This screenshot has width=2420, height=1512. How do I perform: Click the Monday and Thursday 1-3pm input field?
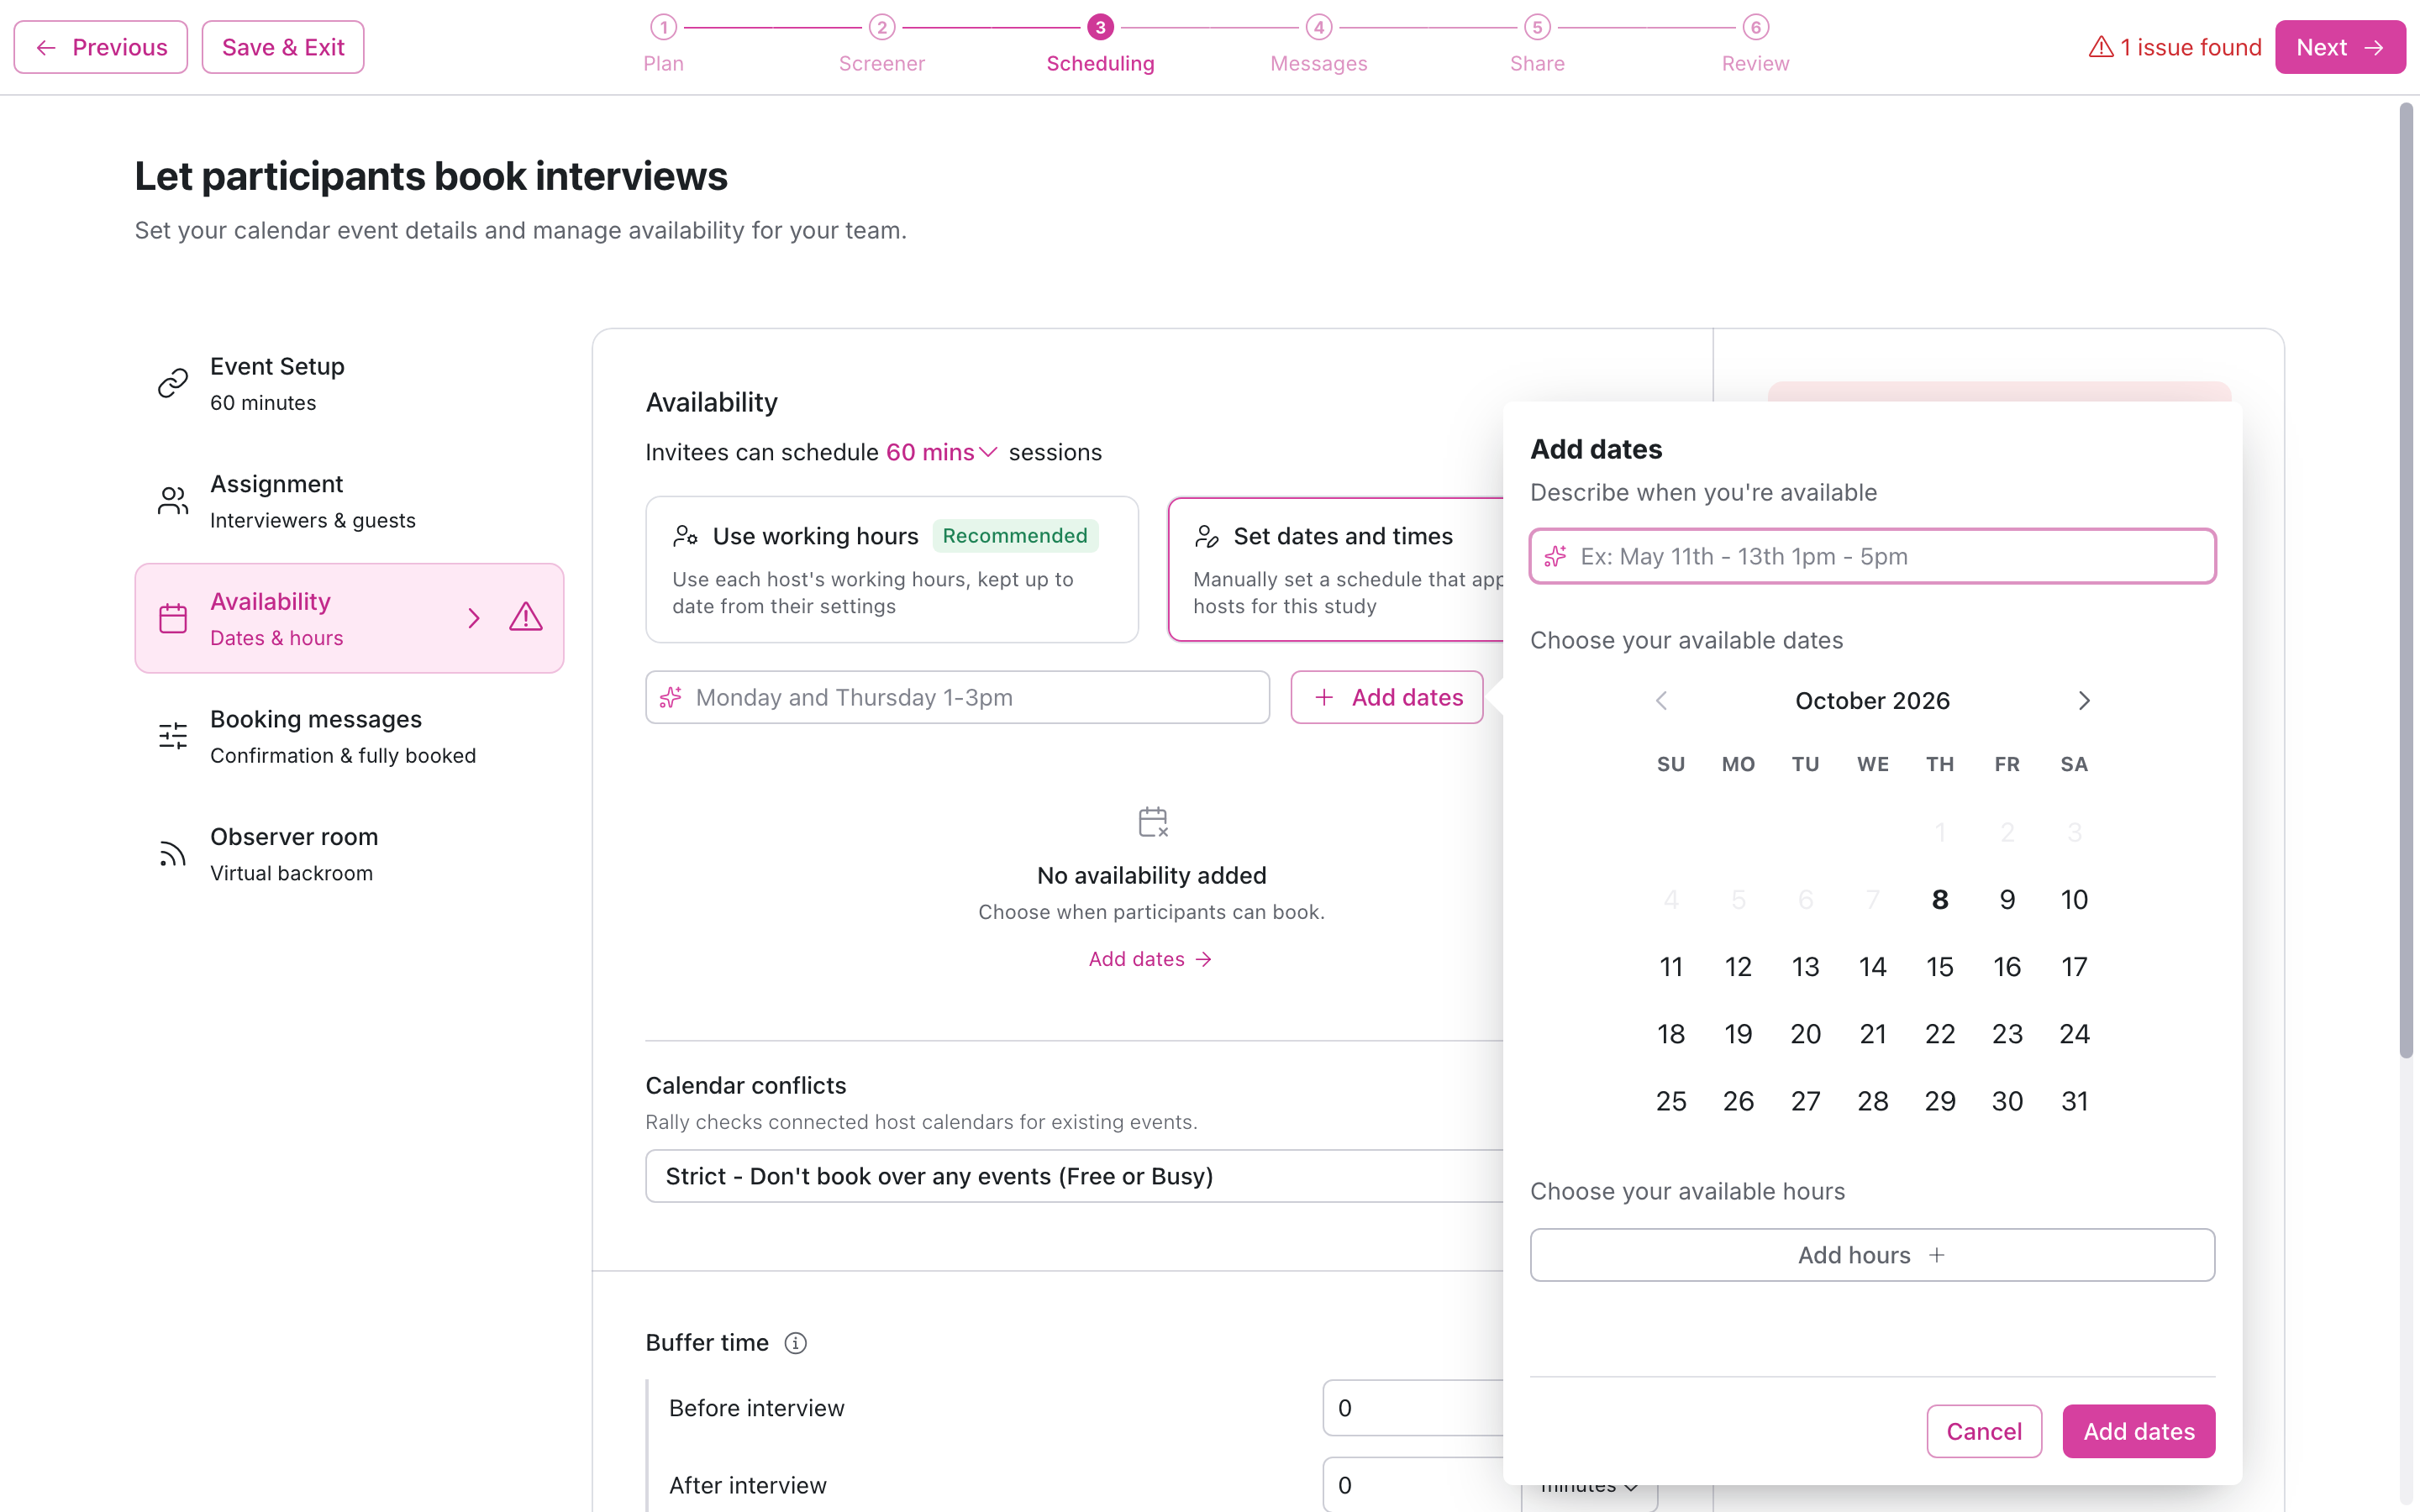(x=958, y=697)
